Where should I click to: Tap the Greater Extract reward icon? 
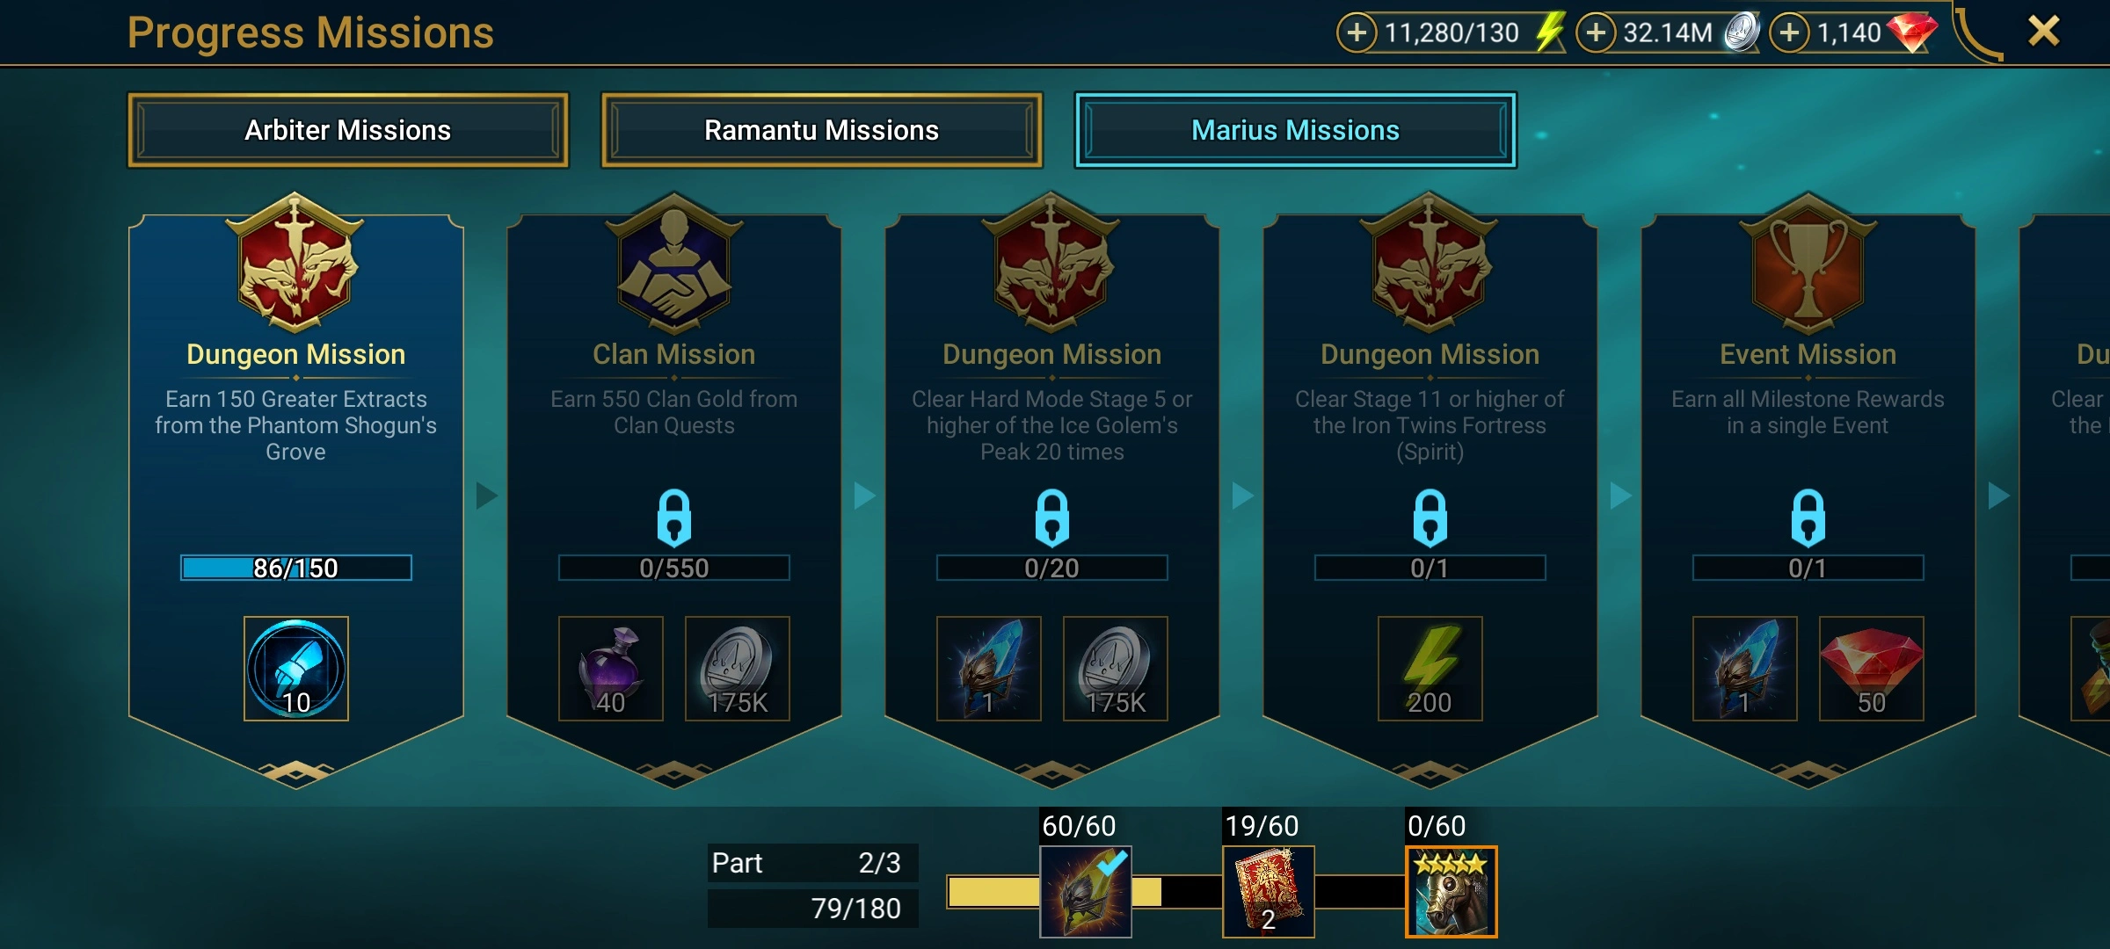[x=296, y=669]
